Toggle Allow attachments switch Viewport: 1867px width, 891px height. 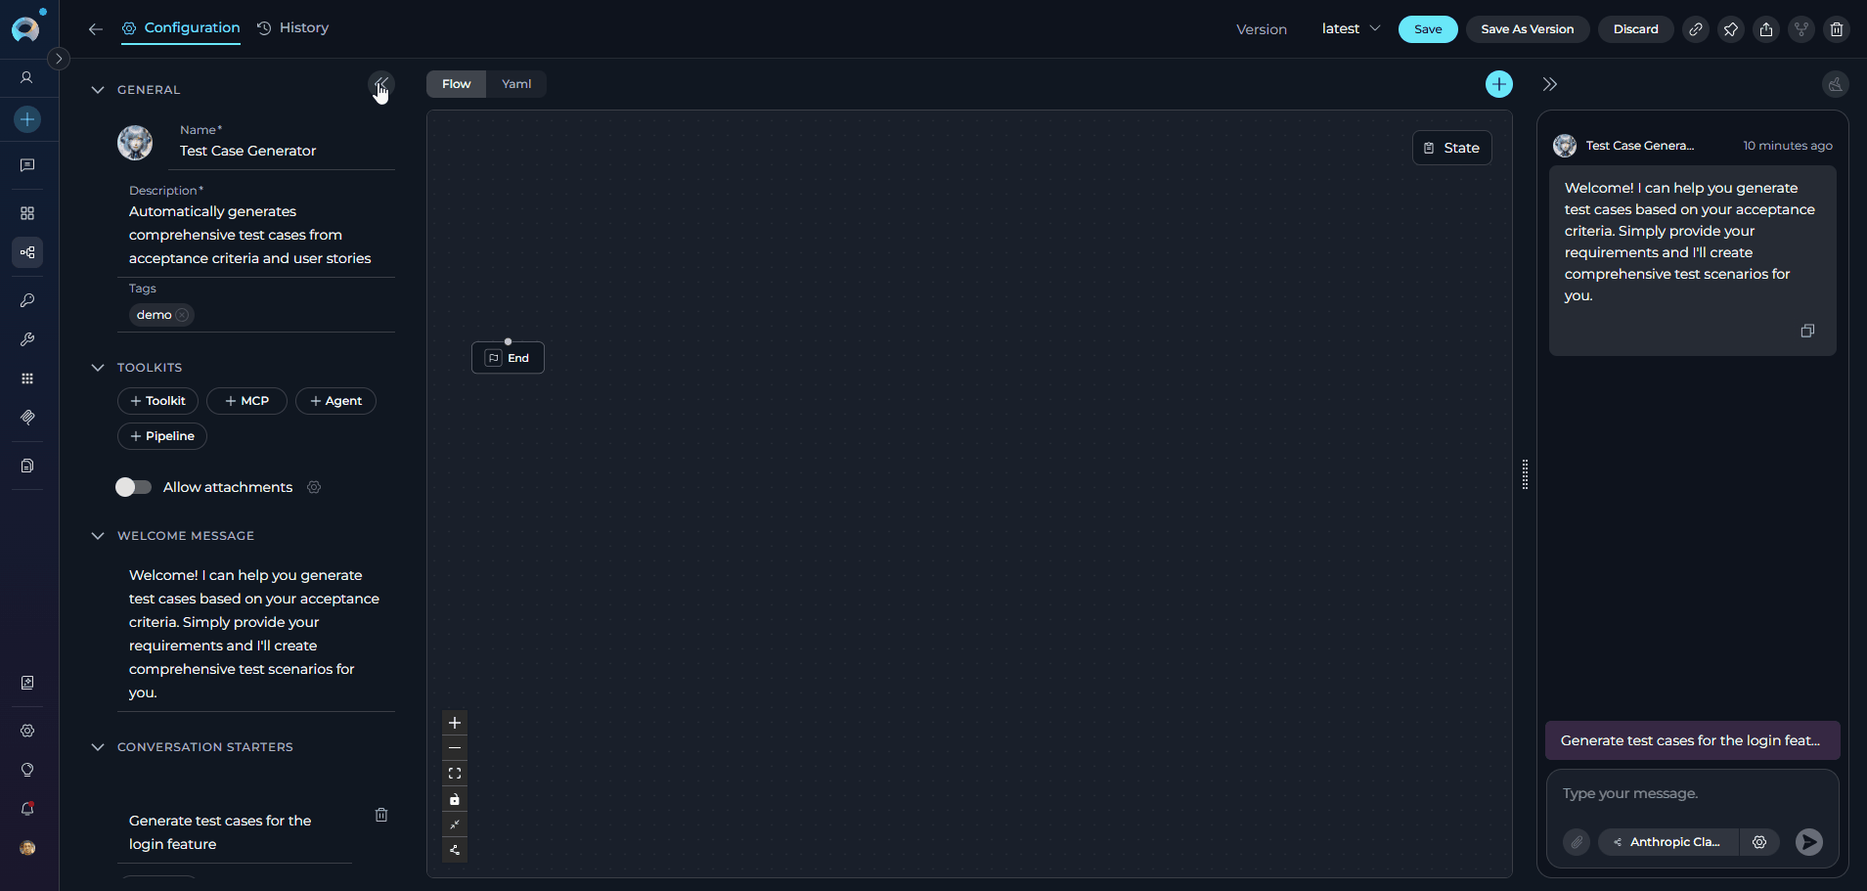(134, 487)
